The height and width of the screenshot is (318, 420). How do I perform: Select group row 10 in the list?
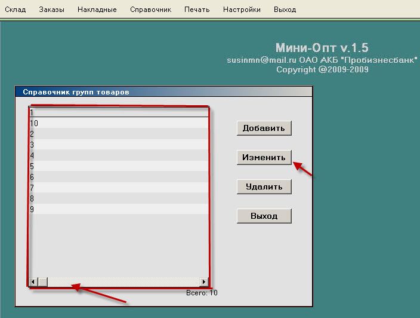(119, 123)
